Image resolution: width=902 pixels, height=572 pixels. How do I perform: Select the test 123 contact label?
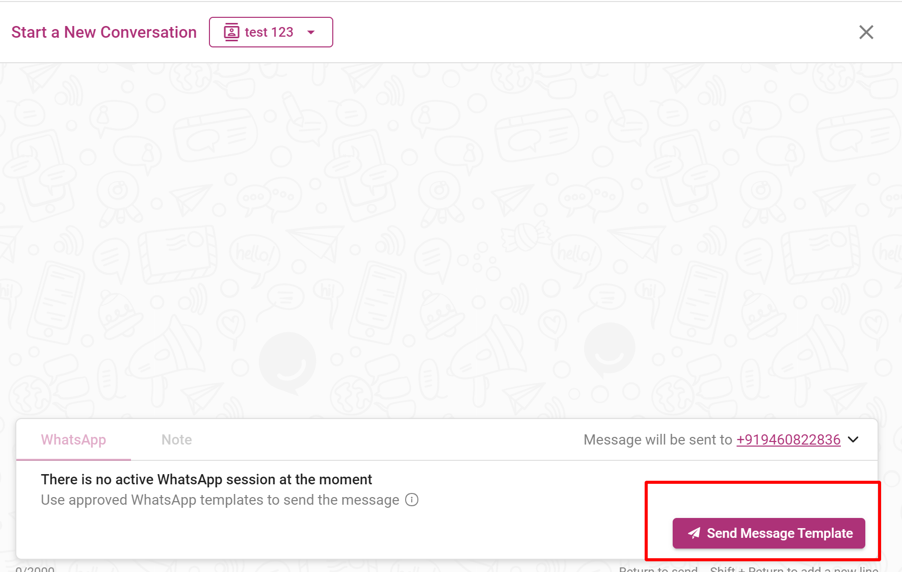coord(269,32)
